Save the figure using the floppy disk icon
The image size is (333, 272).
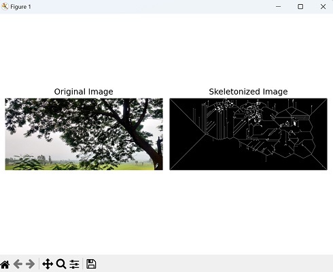[91, 264]
